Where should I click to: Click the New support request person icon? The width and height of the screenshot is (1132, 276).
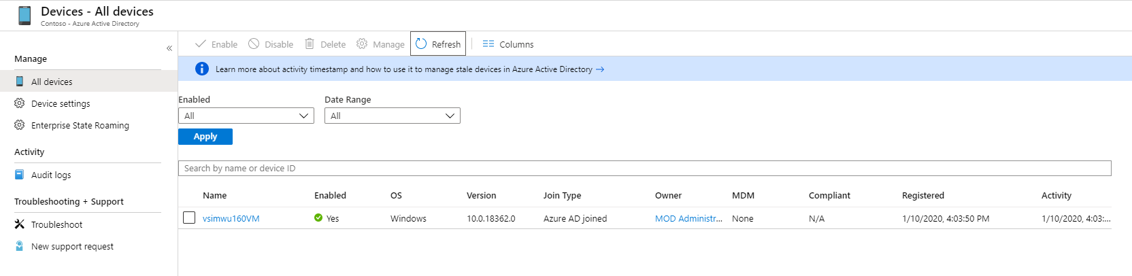tap(20, 246)
